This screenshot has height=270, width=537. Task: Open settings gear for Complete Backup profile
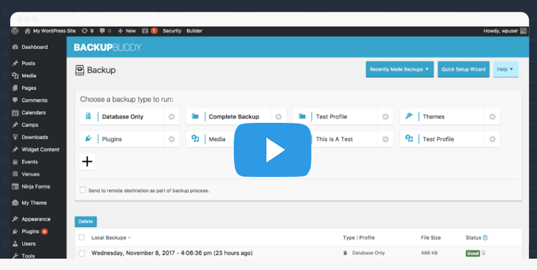click(278, 117)
